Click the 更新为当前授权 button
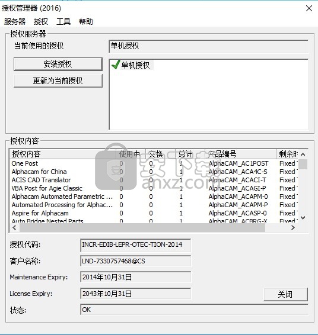 (58, 80)
